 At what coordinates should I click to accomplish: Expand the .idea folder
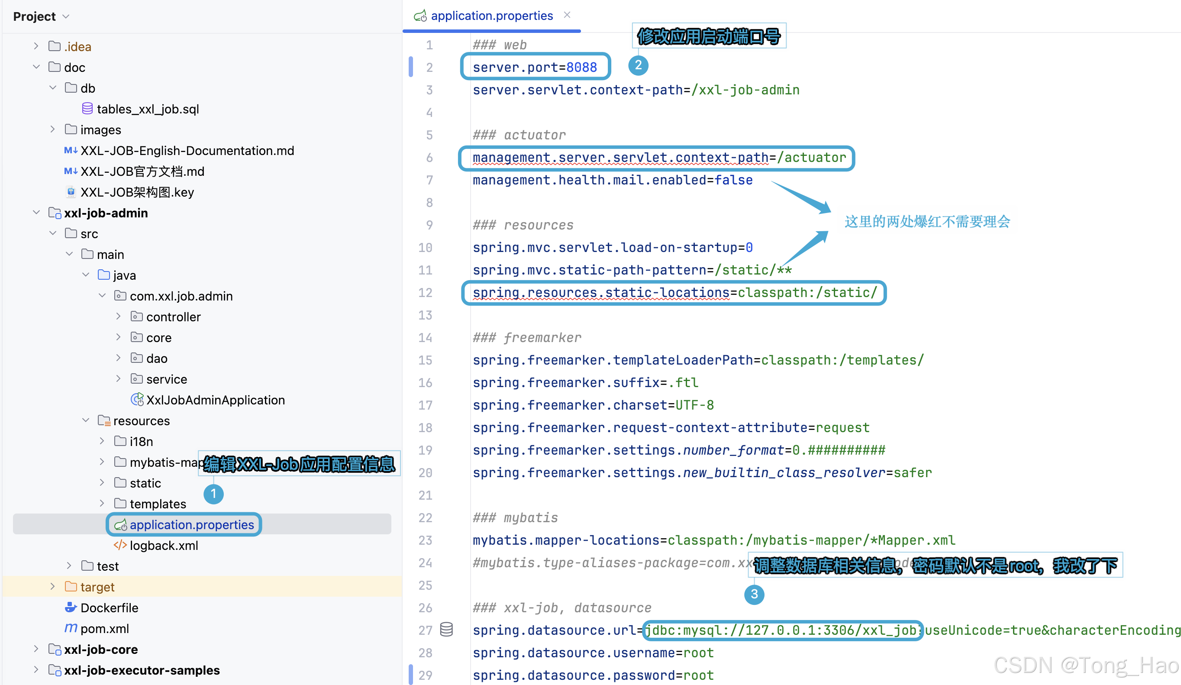[36, 46]
